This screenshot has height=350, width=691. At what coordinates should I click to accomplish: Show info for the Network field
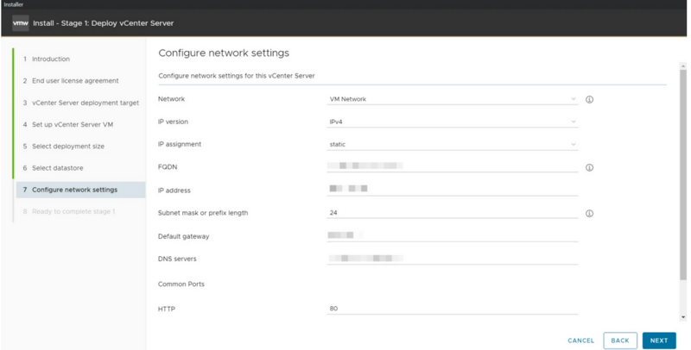589,100
